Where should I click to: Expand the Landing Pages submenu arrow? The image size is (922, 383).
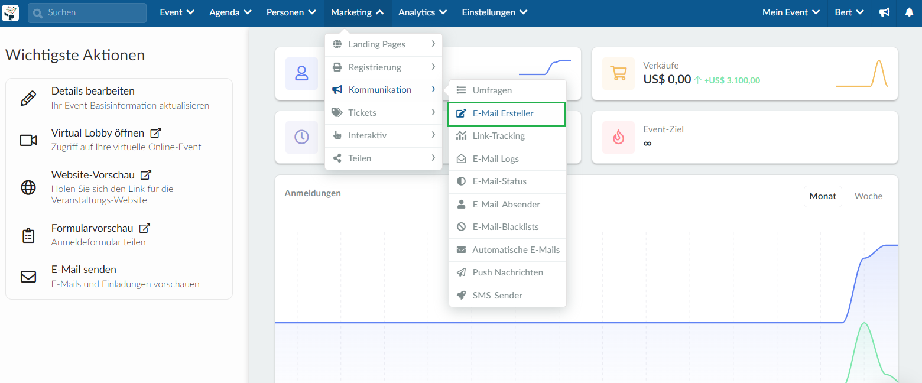coord(433,44)
